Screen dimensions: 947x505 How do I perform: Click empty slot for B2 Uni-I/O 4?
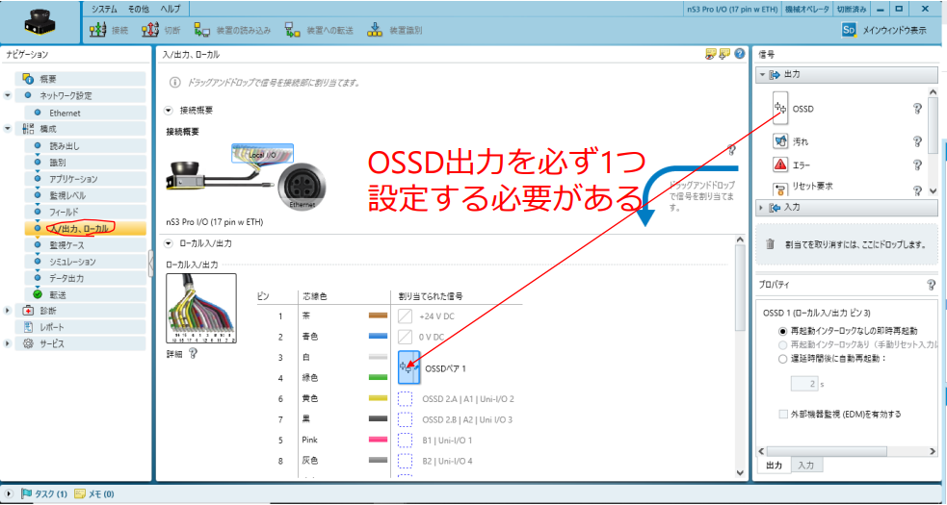(406, 461)
